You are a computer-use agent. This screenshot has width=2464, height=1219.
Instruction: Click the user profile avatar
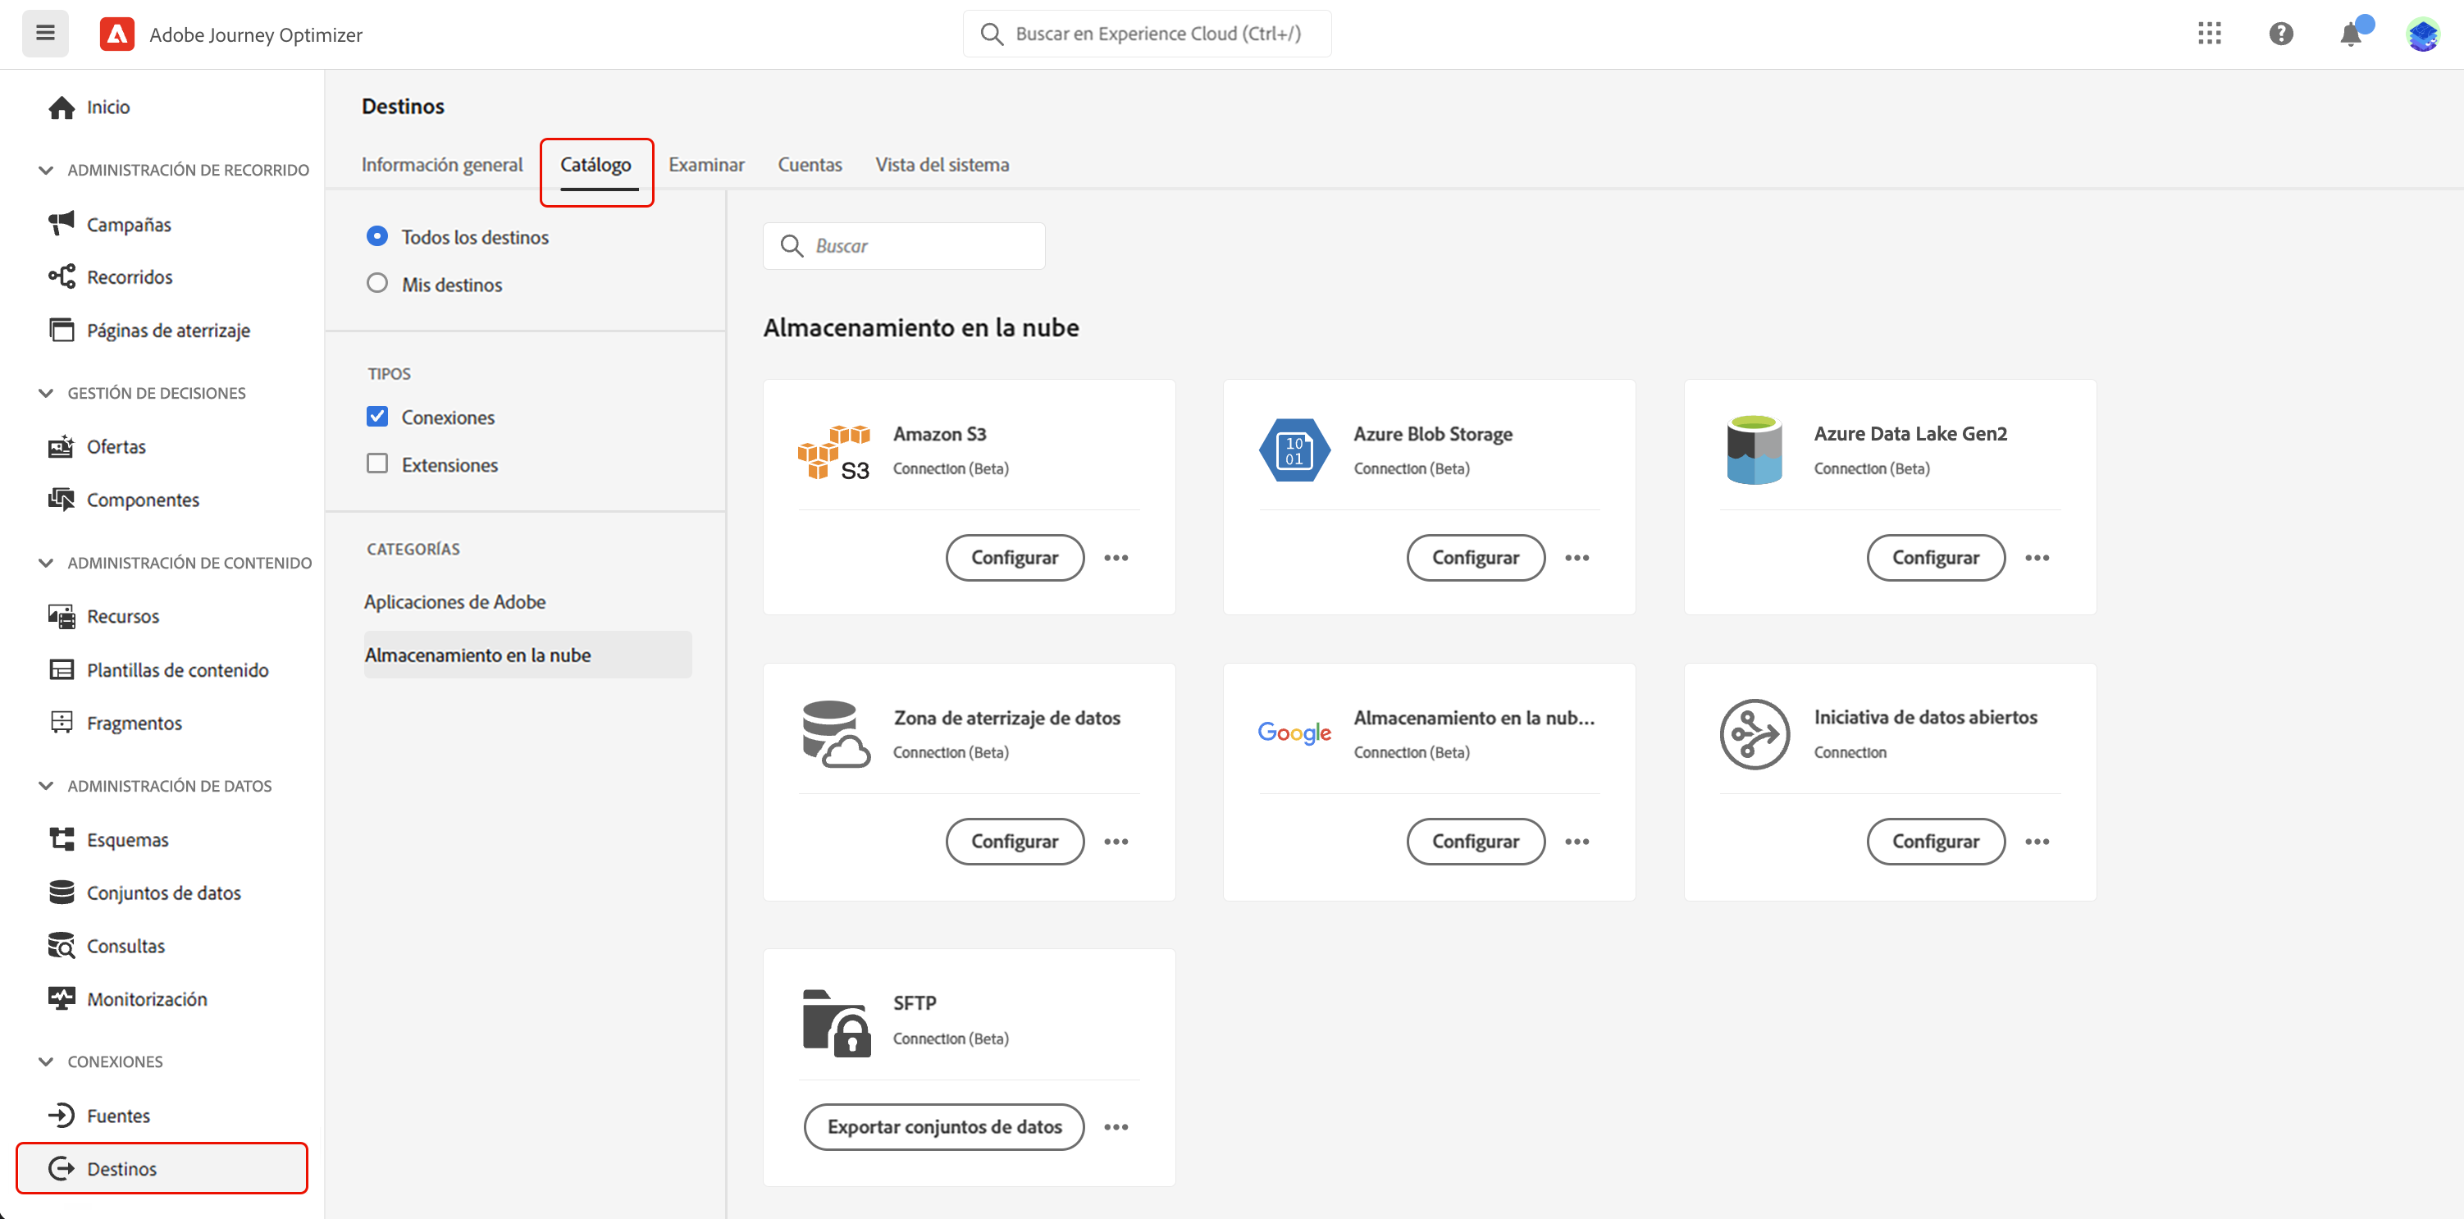click(x=2422, y=34)
